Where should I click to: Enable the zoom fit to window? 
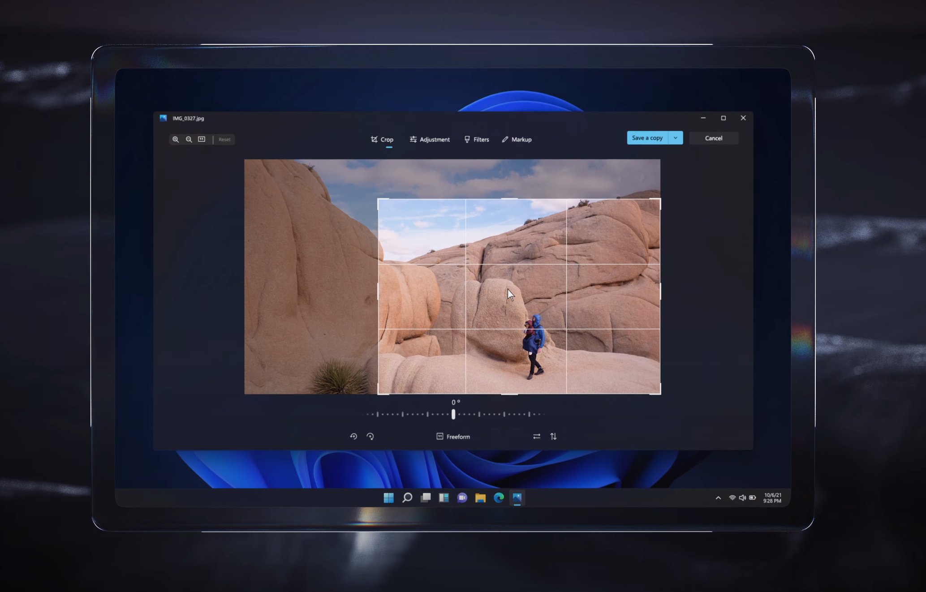pos(202,140)
